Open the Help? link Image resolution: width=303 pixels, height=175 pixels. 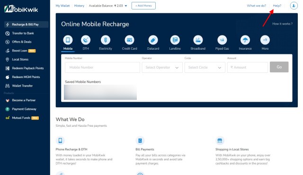pos(277,6)
